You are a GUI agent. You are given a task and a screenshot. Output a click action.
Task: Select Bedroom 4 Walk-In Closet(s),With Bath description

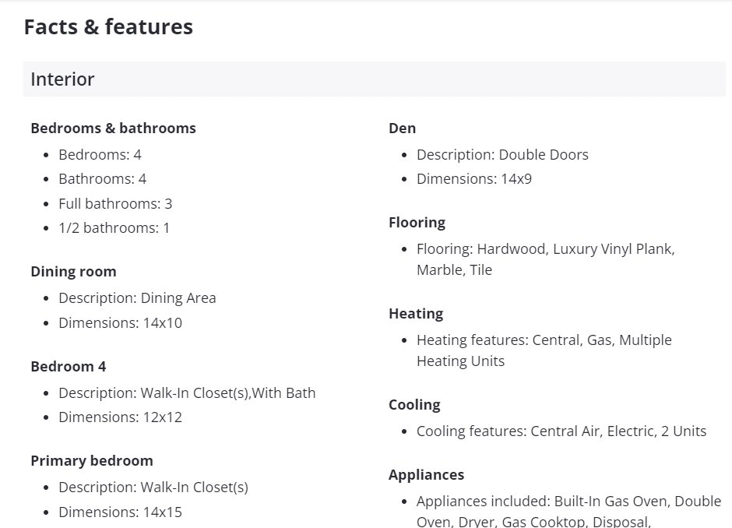coord(187,393)
